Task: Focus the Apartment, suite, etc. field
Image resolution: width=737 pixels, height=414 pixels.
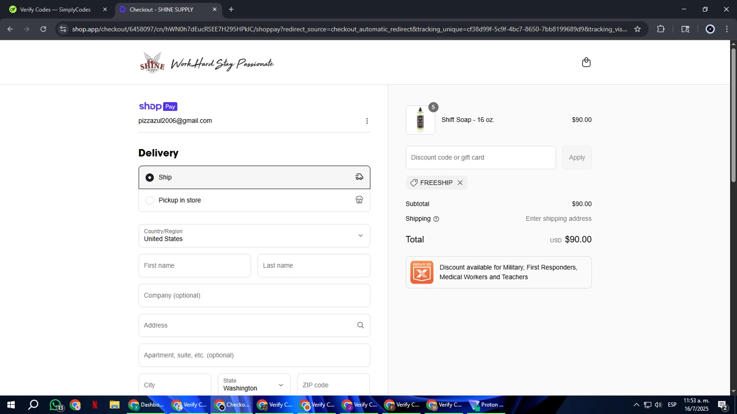Action: tap(254, 355)
